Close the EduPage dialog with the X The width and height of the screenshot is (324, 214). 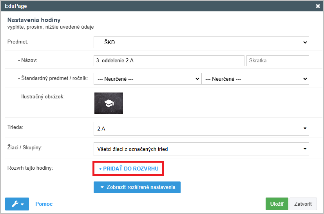pos(318,6)
